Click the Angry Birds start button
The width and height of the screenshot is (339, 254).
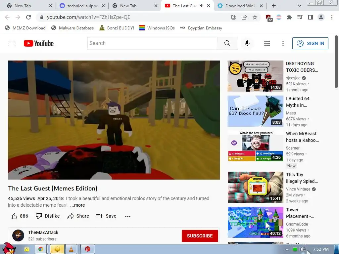click(x=9, y=248)
